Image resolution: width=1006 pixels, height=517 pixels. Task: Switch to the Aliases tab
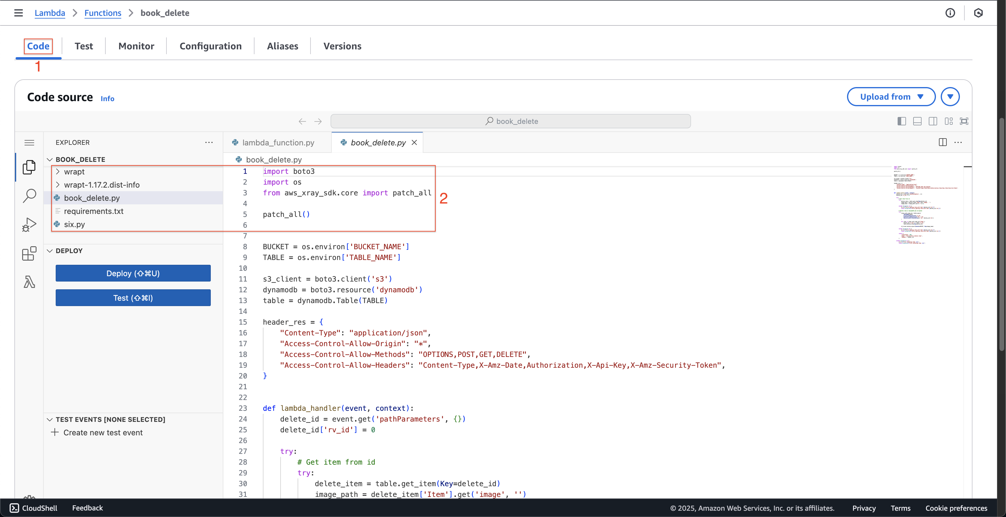coord(283,46)
